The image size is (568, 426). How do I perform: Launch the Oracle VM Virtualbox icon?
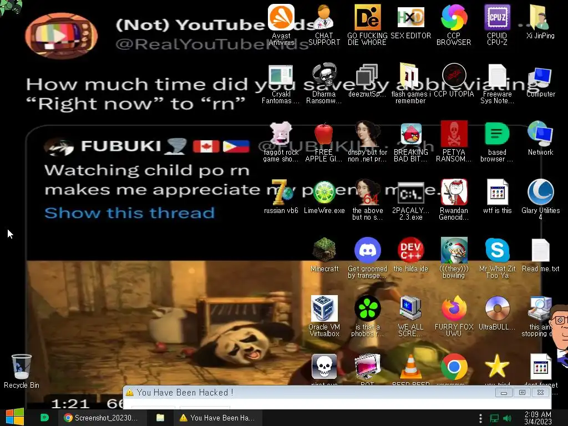[x=324, y=317]
